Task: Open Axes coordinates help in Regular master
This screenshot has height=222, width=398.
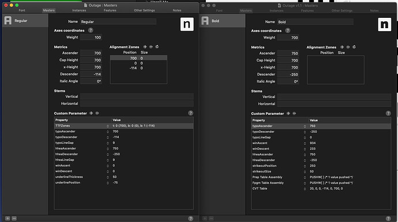Action: point(91,30)
